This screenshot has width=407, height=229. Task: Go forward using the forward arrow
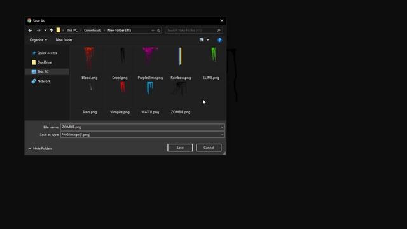[38, 31]
